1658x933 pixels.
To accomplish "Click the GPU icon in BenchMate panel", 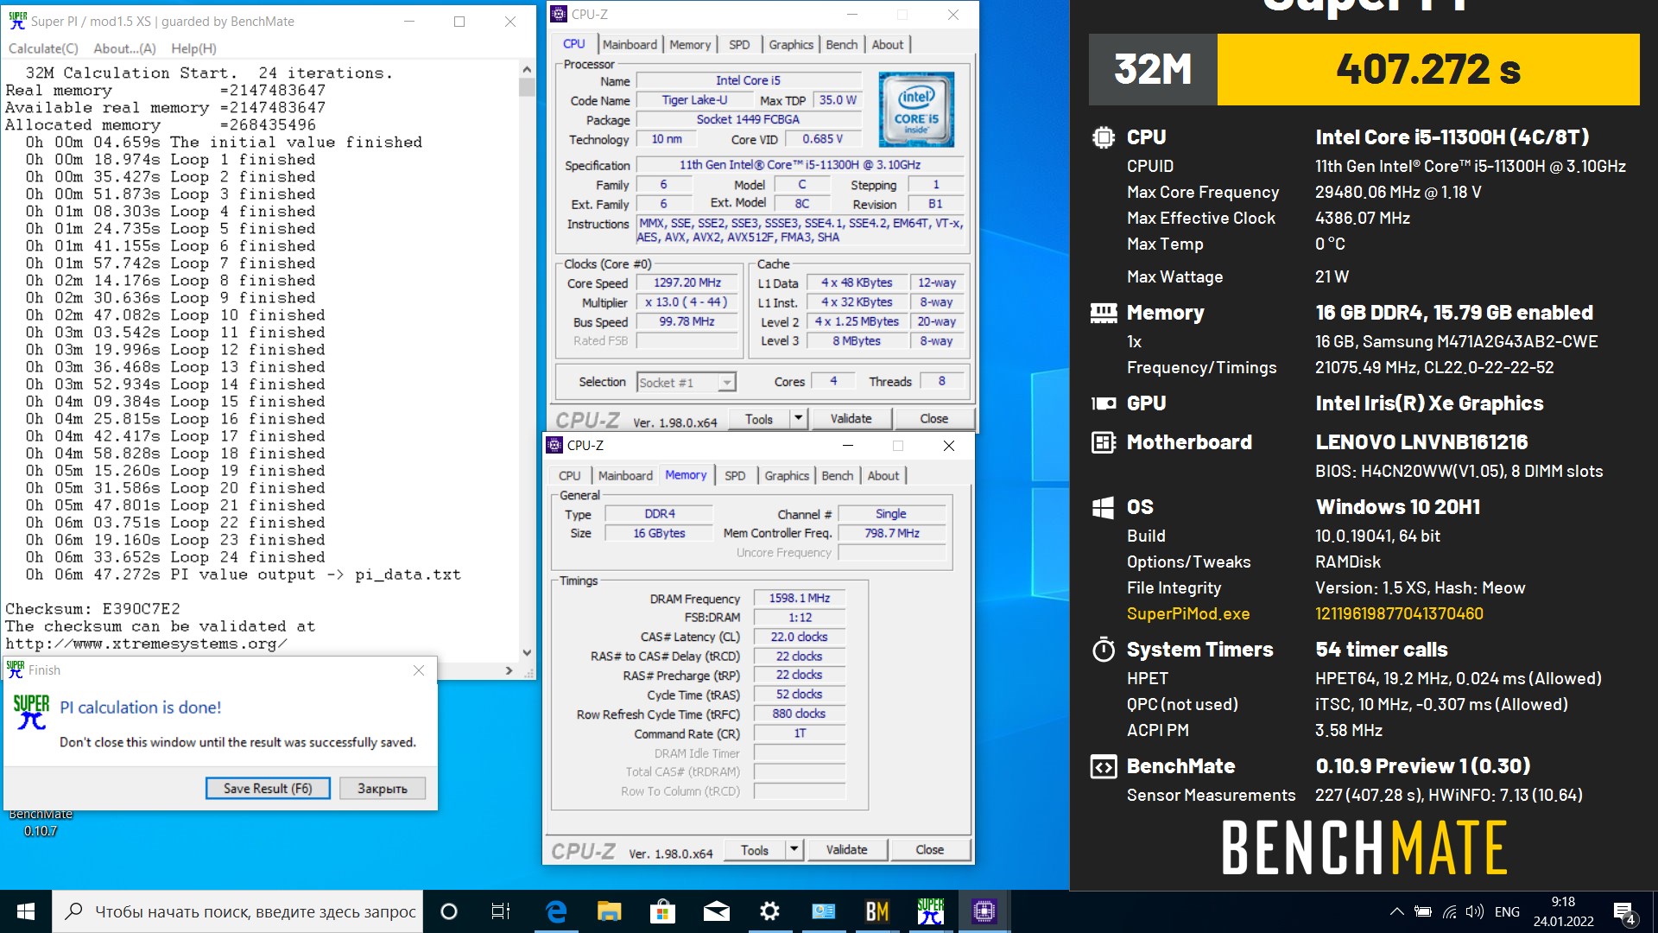I will (x=1104, y=403).
